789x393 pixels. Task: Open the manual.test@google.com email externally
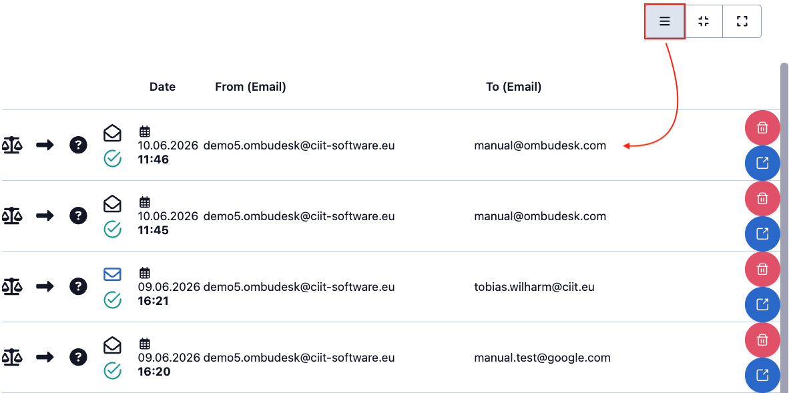click(x=762, y=376)
